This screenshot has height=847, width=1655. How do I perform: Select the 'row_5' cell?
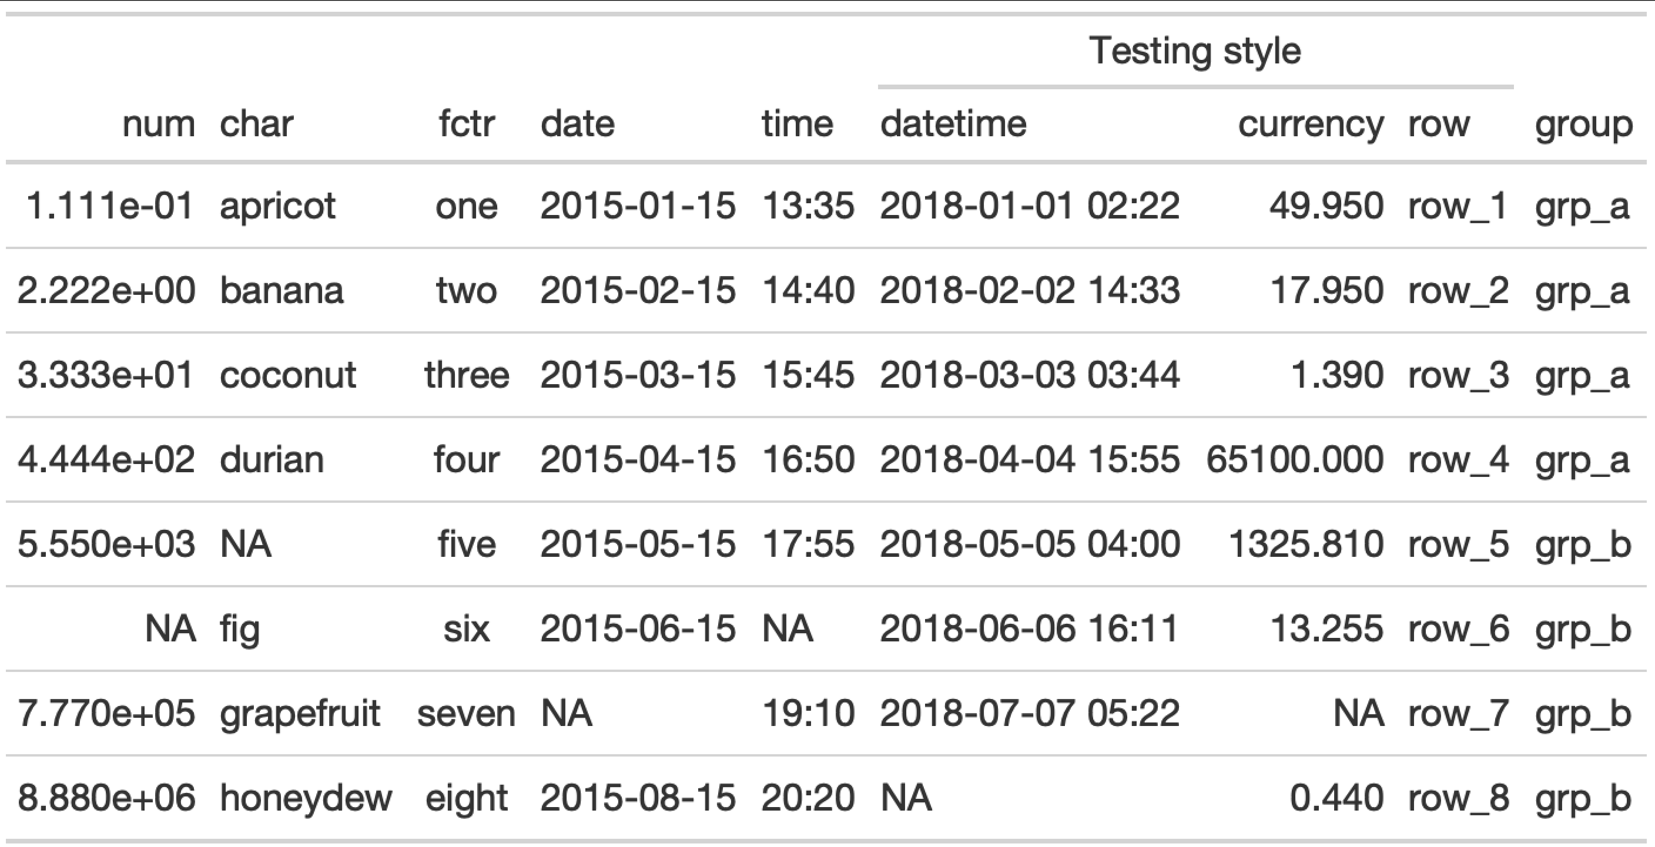click(1458, 544)
